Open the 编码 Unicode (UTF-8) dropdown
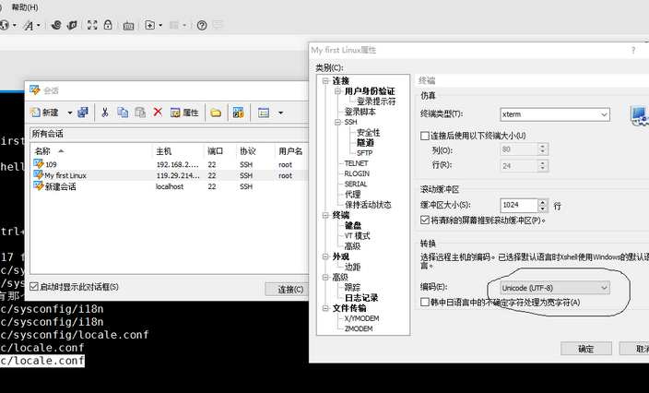The height and width of the screenshot is (393, 649). [604, 288]
